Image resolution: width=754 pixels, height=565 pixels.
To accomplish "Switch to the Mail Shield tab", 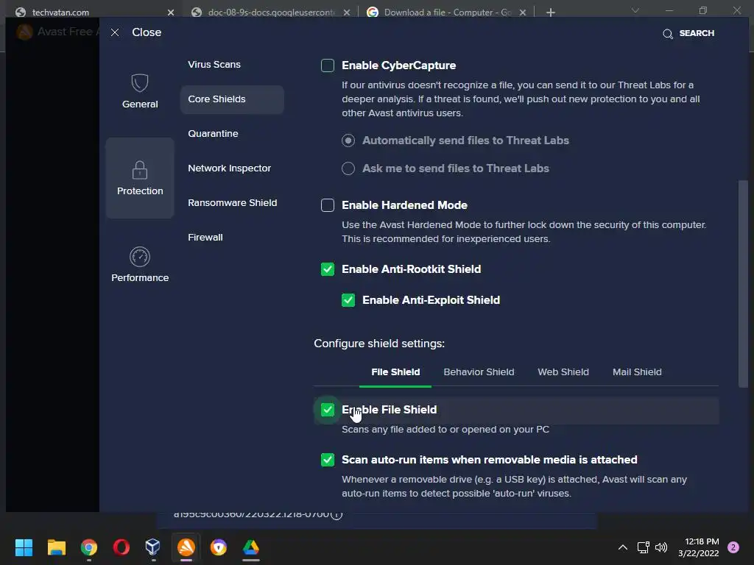I will [637, 372].
